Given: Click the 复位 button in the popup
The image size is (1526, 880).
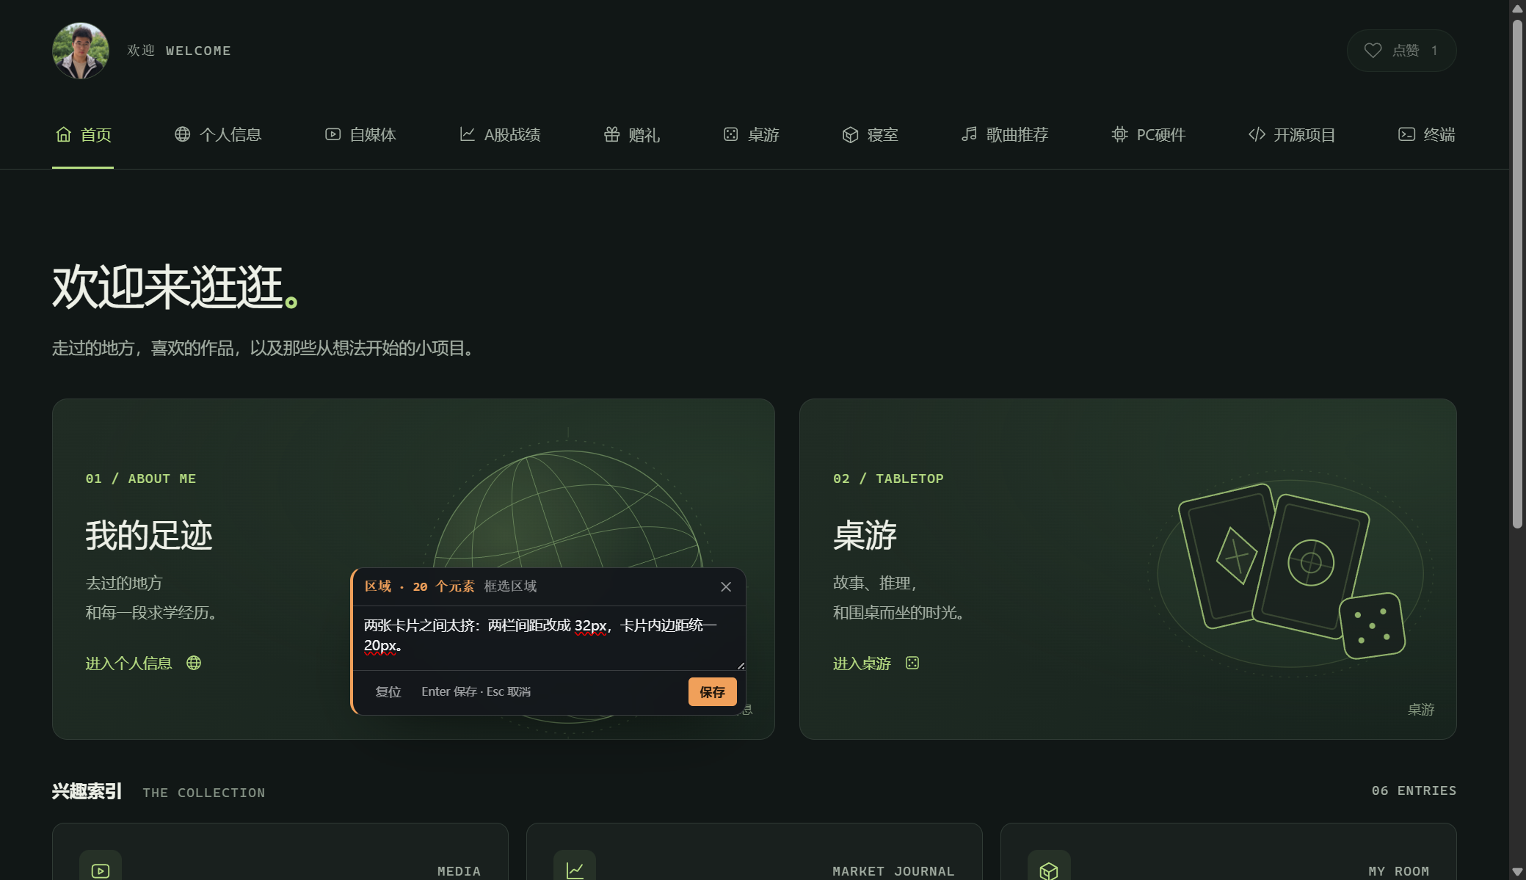Looking at the screenshot, I should pyautogui.click(x=388, y=692).
